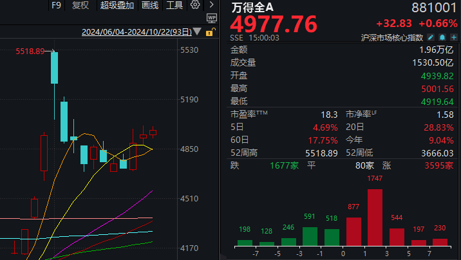Click the 今年 change 9.04%
This screenshot has width=461, height=260.
pos(441,140)
